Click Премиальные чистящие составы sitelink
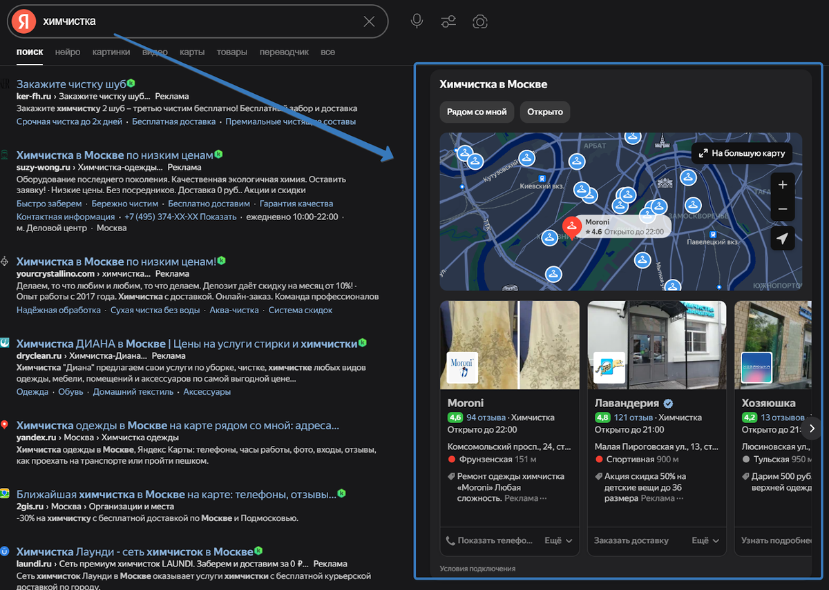 (x=291, y=121)
